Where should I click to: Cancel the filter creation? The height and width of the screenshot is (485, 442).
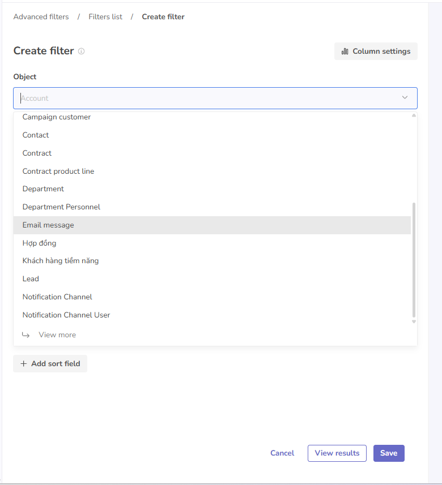click(282, 453)
